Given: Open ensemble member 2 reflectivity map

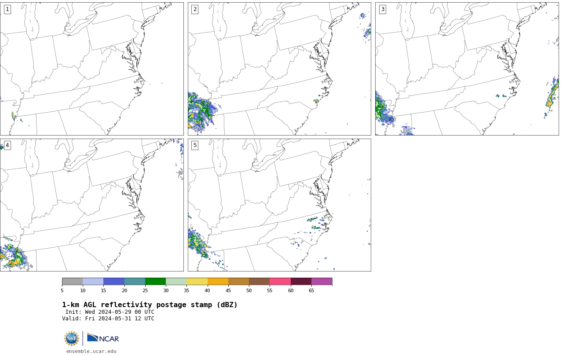Looking at the screenshot, I should [279, 69].
